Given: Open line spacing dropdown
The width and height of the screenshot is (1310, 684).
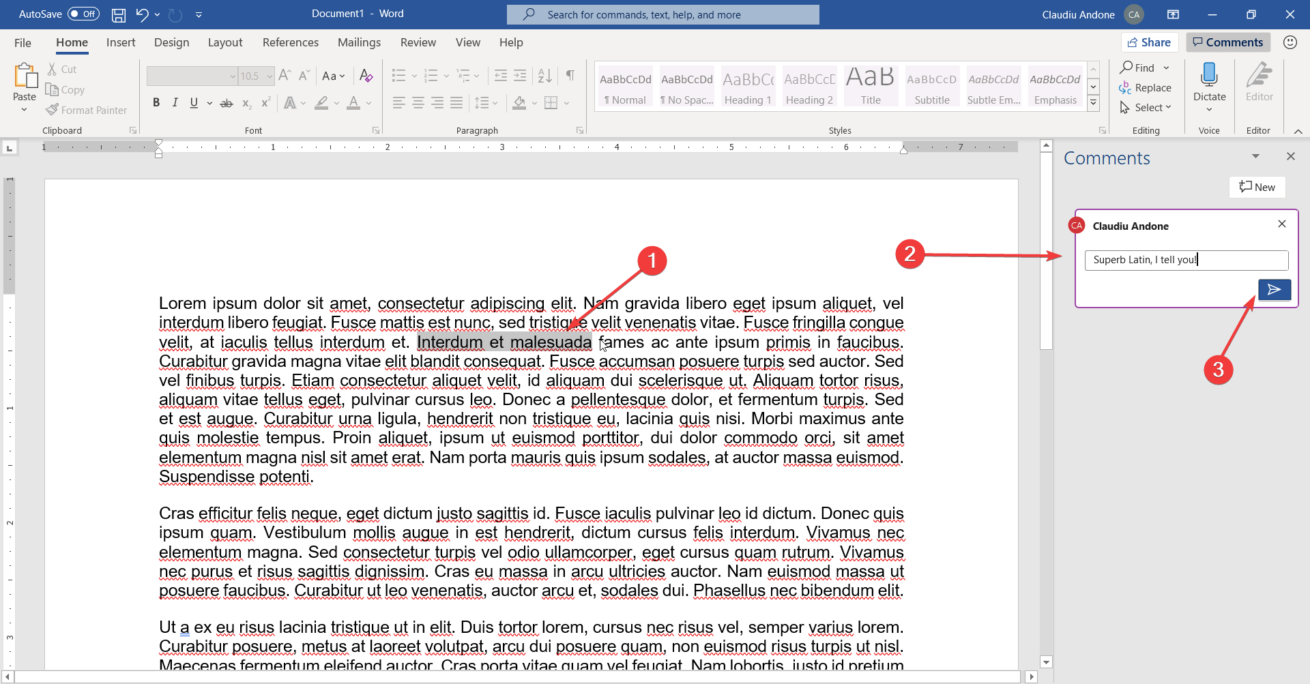Looking at the screenshot, I should [x=486, y=103].
